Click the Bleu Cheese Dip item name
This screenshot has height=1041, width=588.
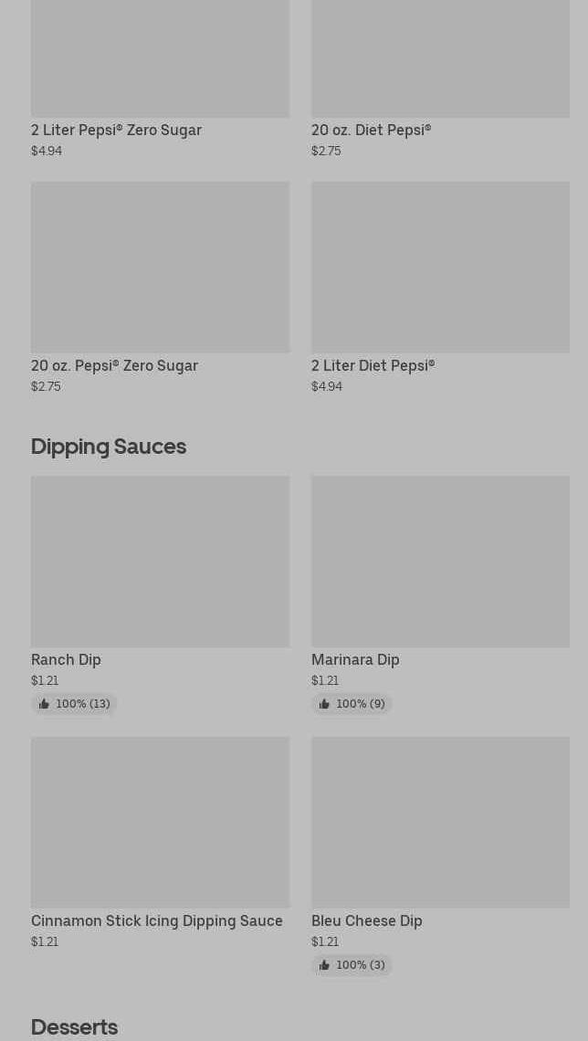pos(366,920)
